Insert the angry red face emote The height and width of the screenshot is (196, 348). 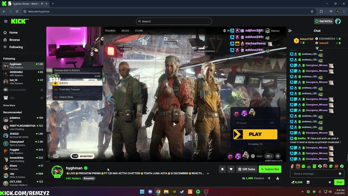pyautogui.click(x=336, y=166)
